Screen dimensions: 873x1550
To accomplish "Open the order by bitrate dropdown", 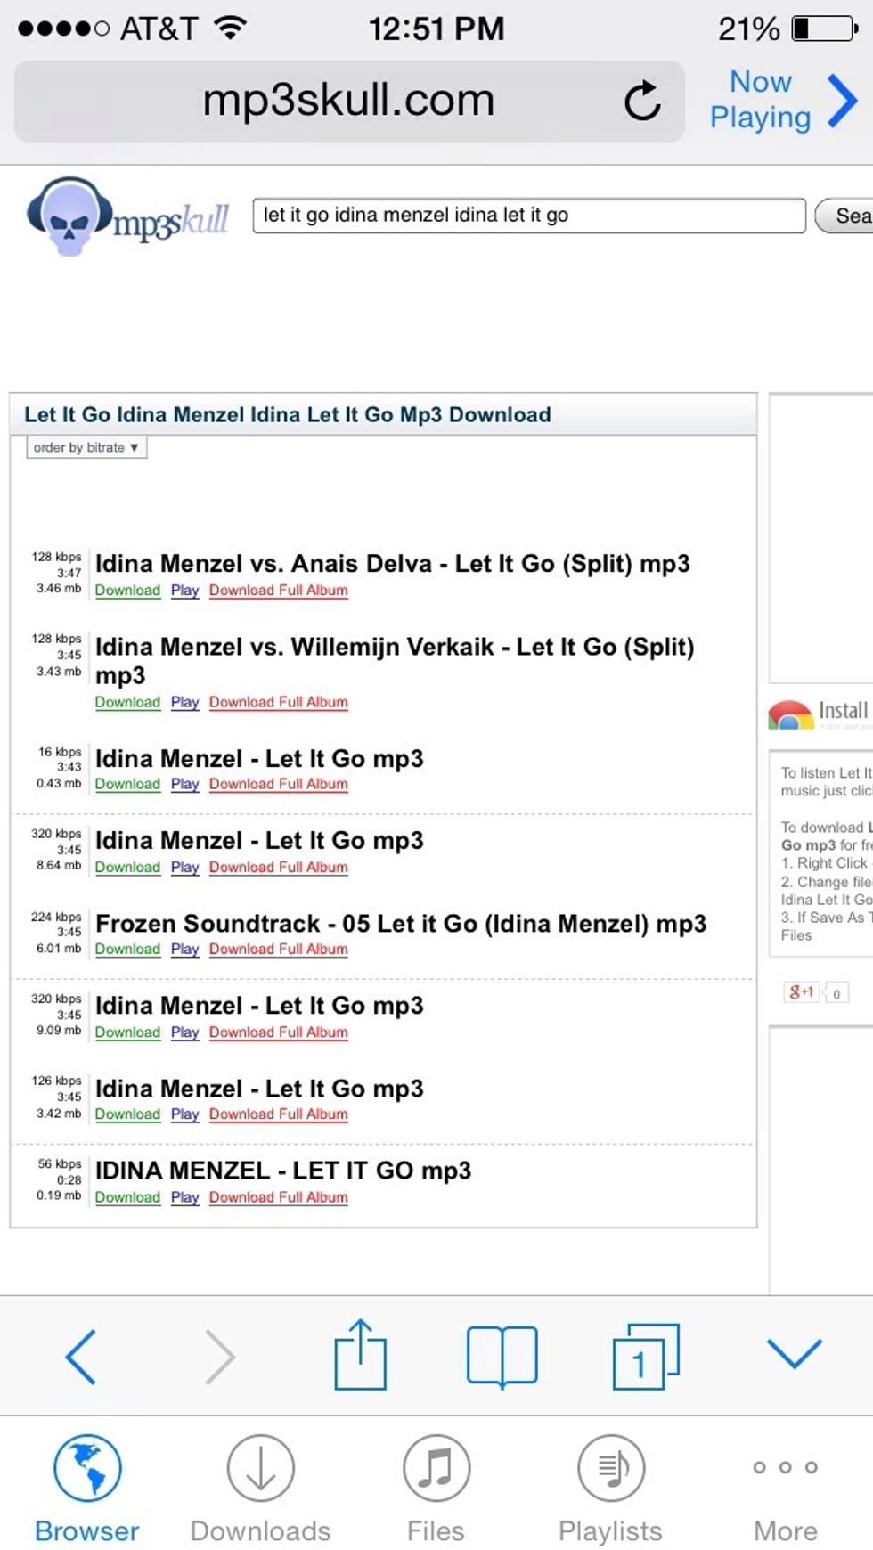I will (85, 447).
